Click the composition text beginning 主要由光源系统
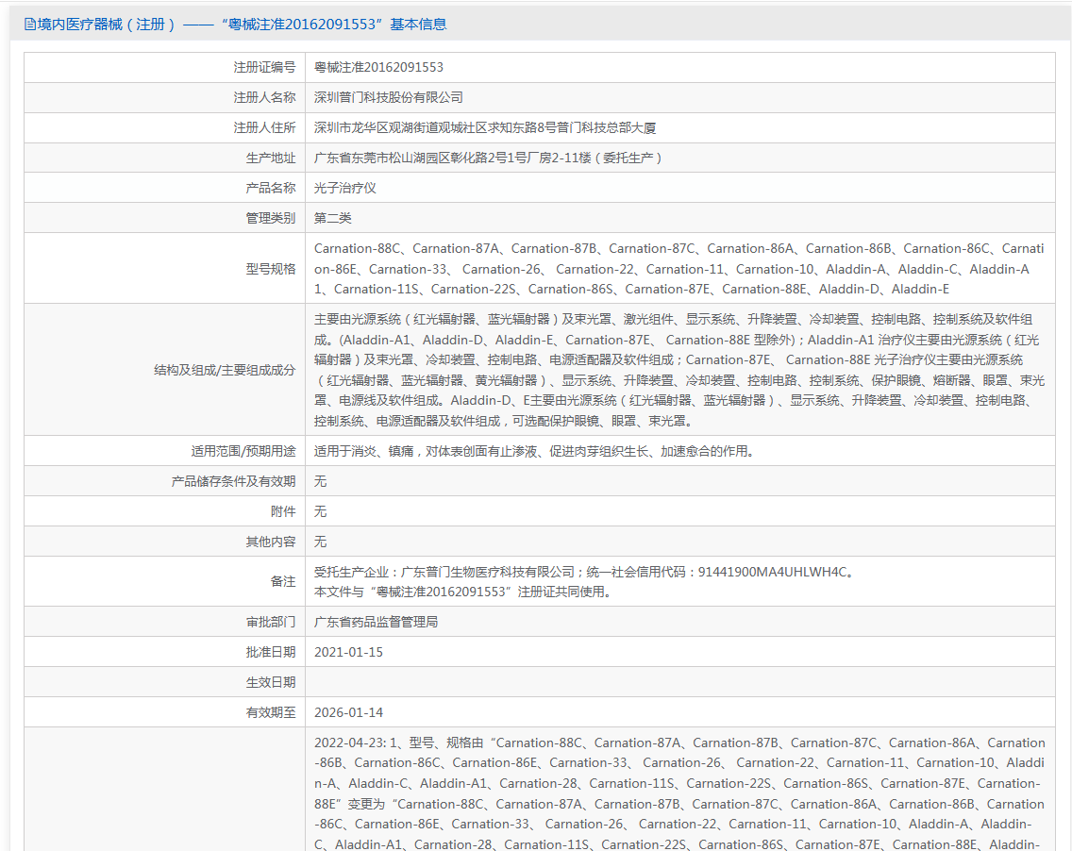This screenshot has height=851, width=1072. [678, 370]
